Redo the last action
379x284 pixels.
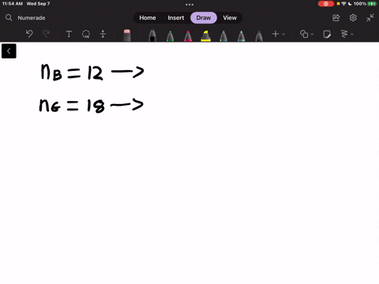[x=47, y=34]
